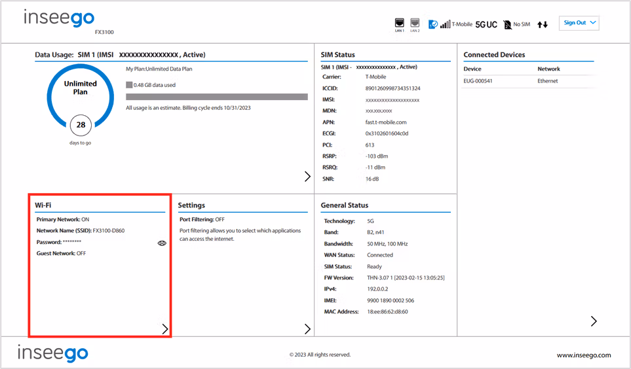
Task: Click T-Mobile carrier label in header
Action: 462,24
